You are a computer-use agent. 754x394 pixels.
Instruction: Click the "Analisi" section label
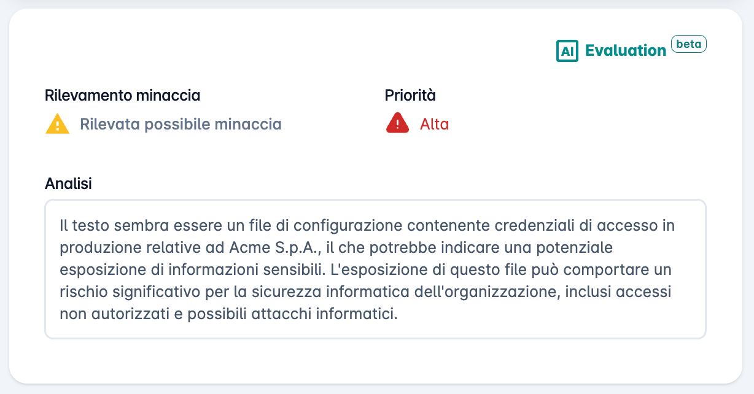click(x=68, y=183)
